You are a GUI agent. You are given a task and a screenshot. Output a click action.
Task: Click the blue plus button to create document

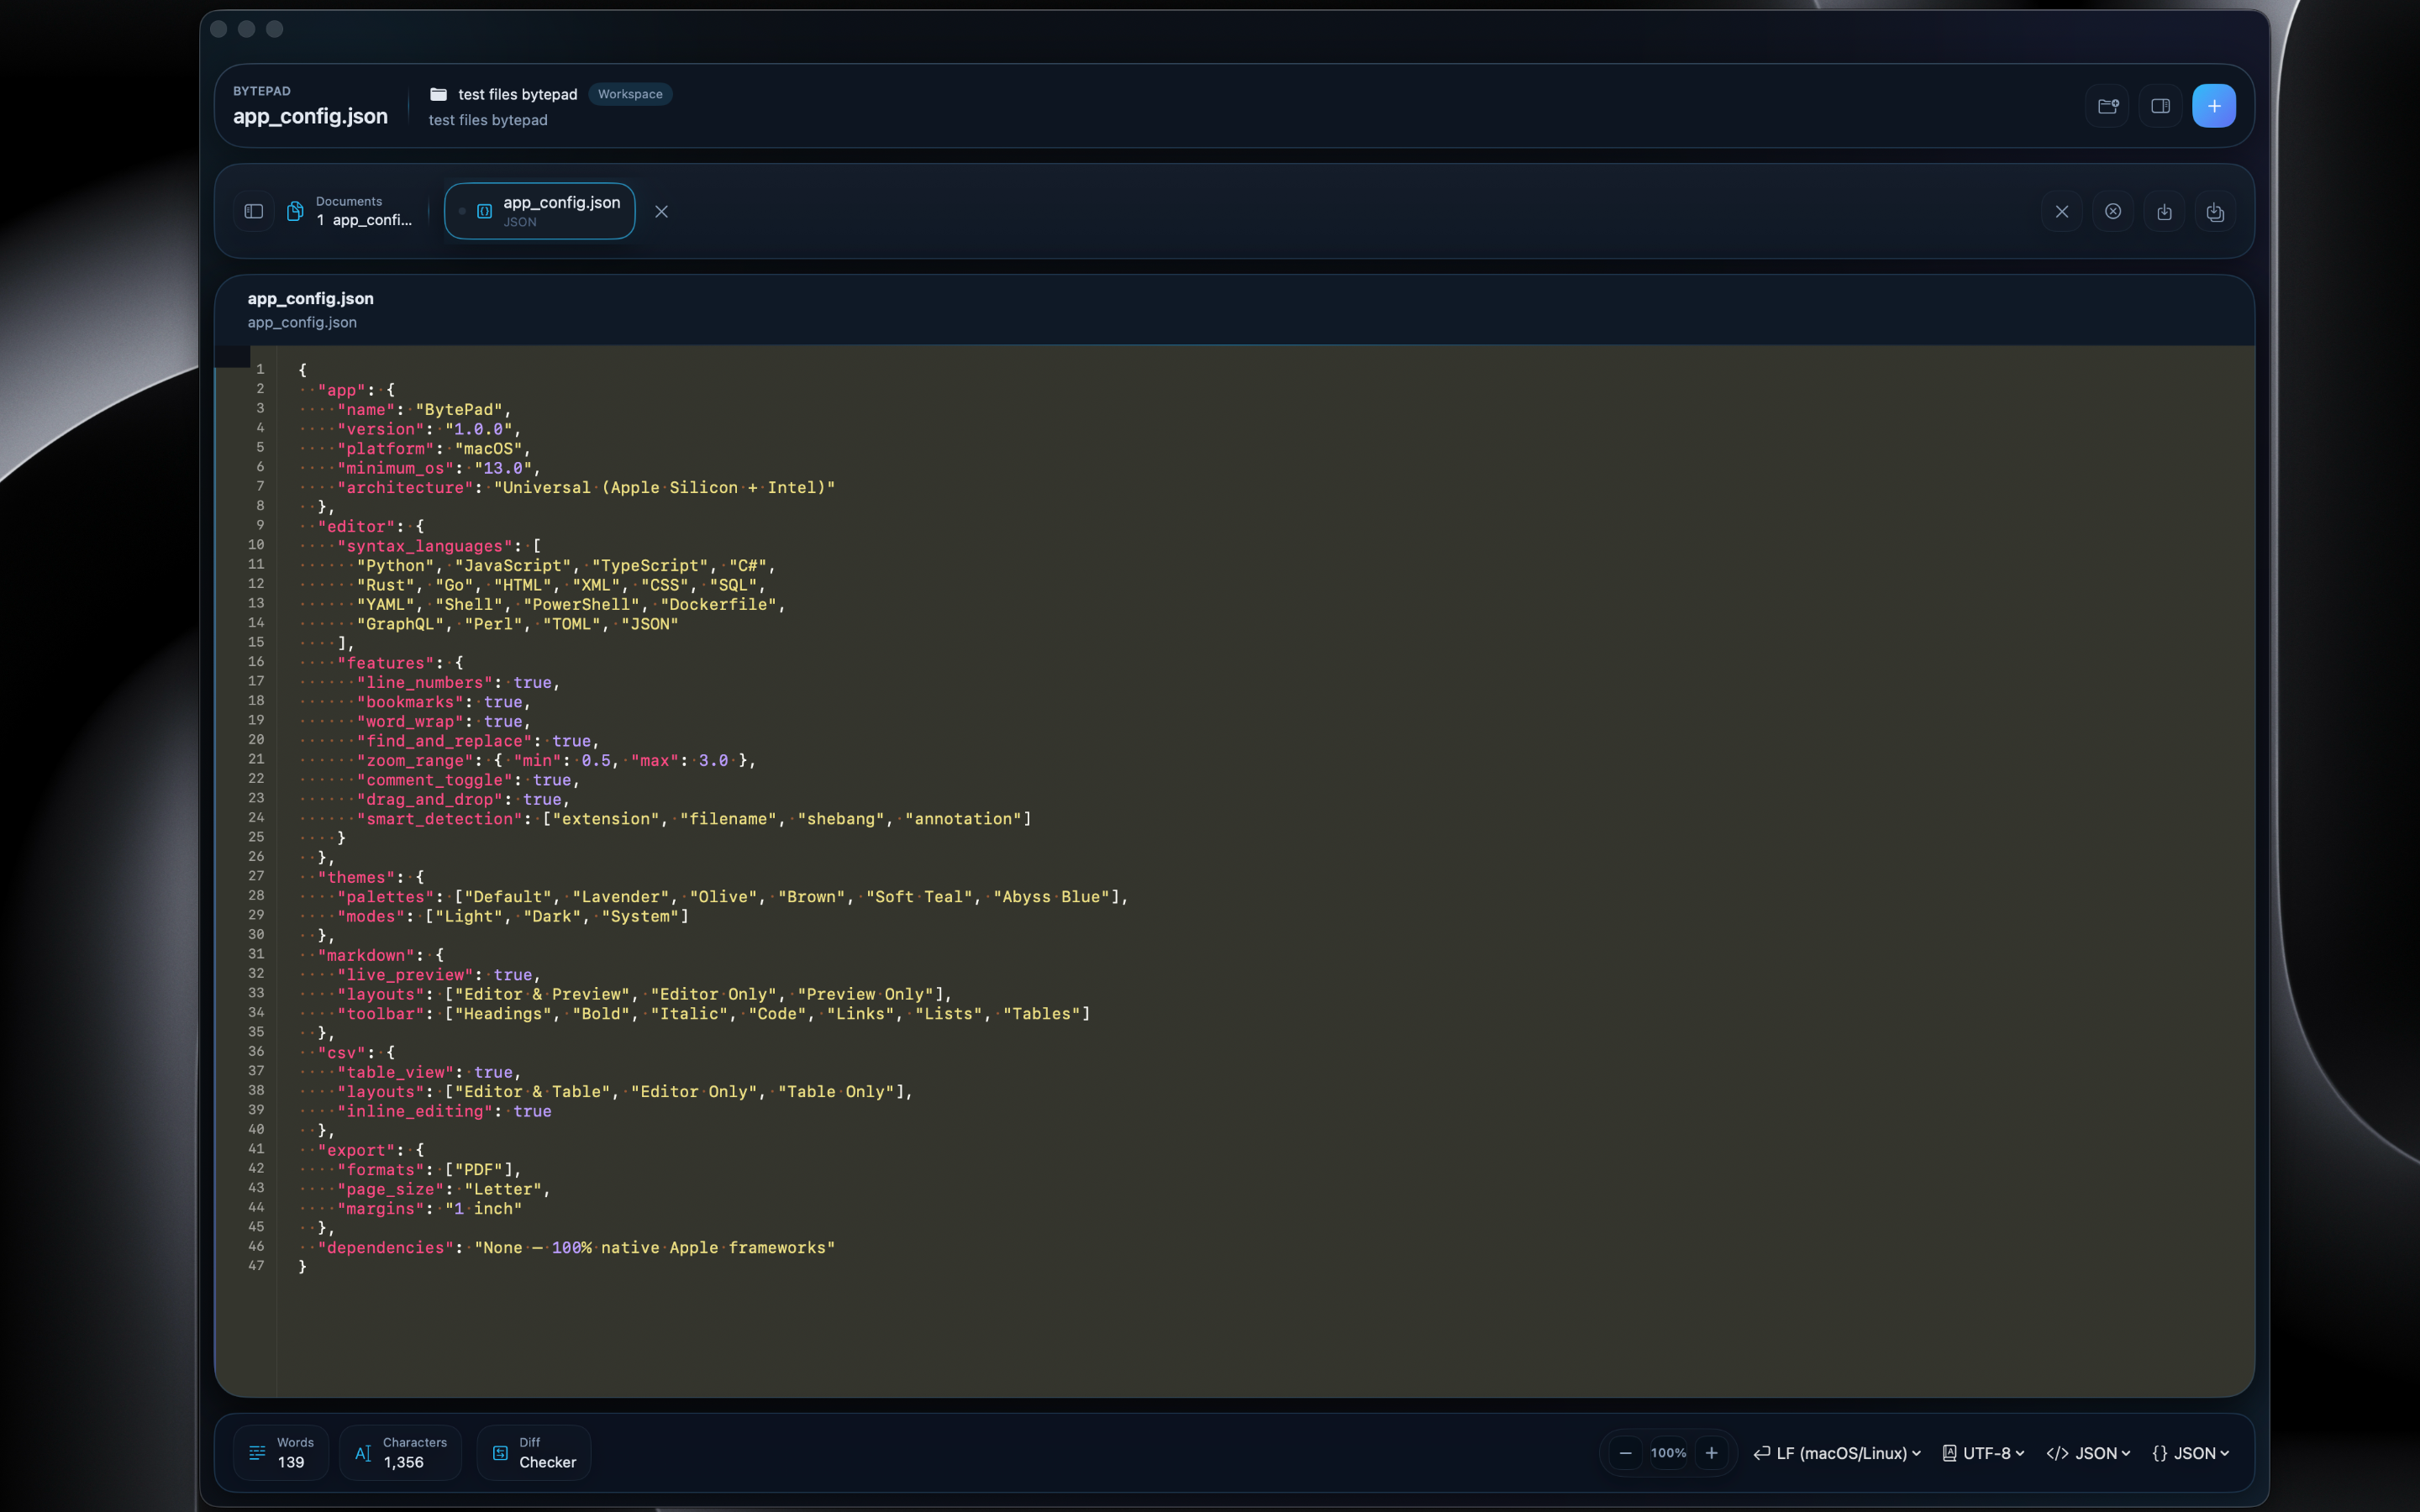2213,105
